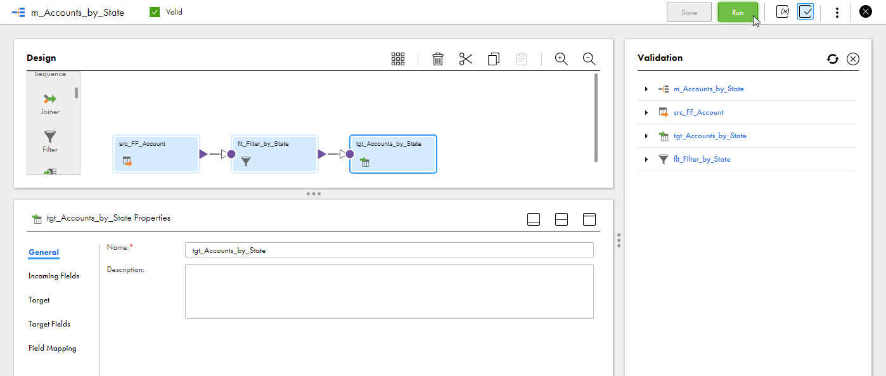Open the three-dot more actions menu
This screenshot has height=376, width=886.
point(837,12)
